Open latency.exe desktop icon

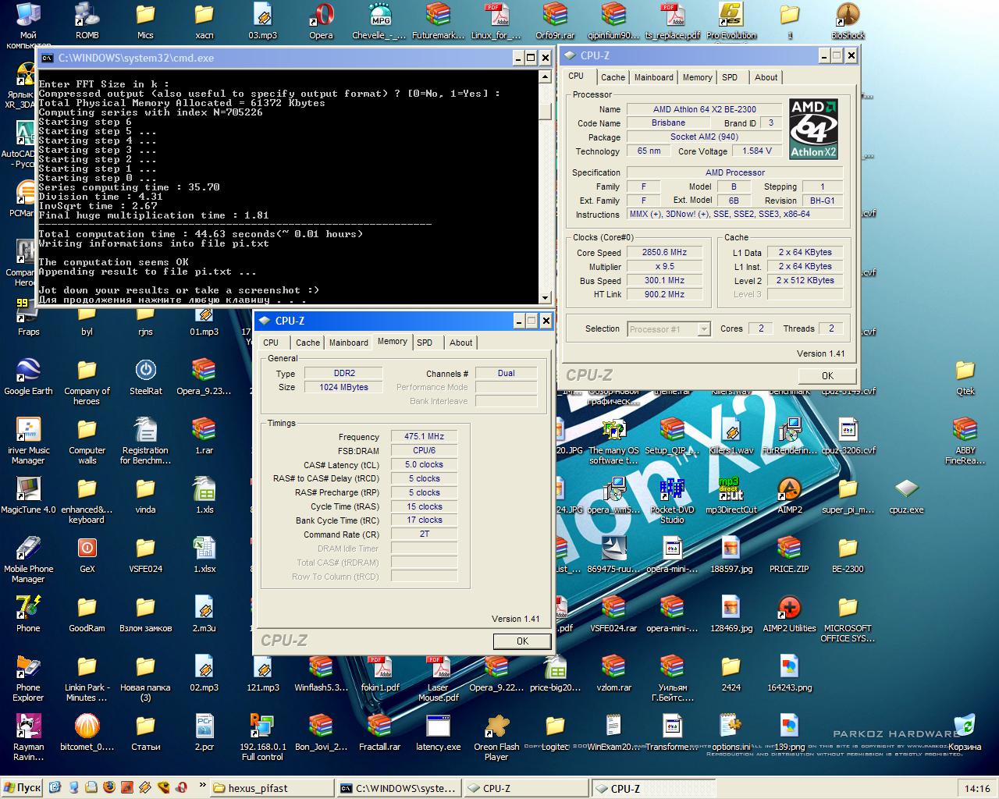click(x=438, y=732)
